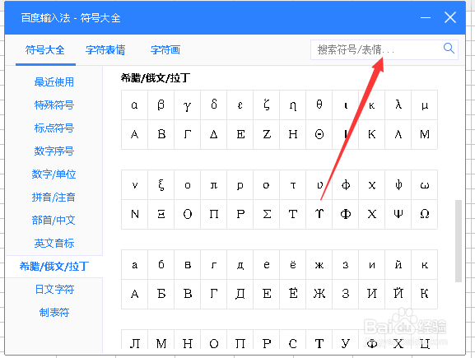
Task: Insert lowercase Greek zeta ζ
Action: (266, 105)
